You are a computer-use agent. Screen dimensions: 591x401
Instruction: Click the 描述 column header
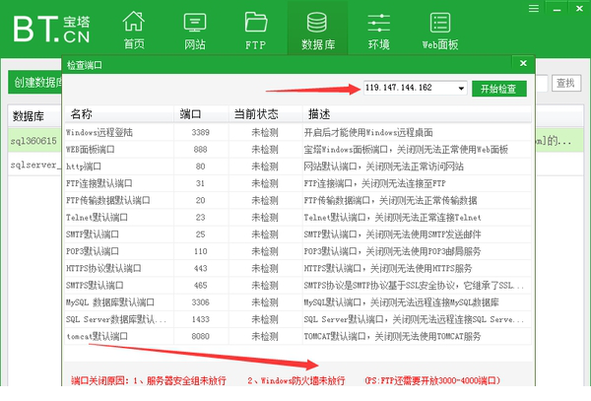click(319, 114)
